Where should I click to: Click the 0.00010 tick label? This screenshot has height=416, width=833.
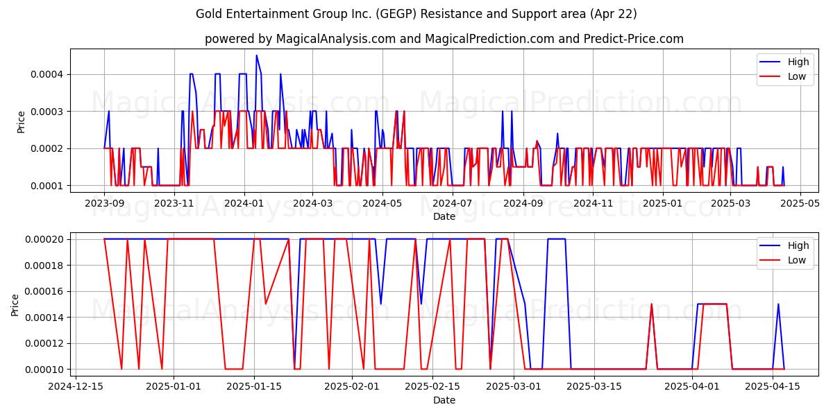(46, 370)
